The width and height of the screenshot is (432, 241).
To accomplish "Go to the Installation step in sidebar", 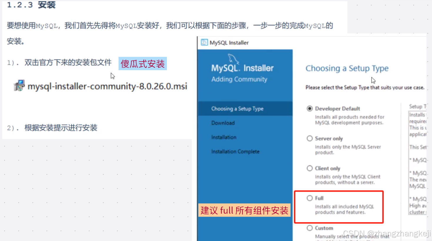I will click(224, 137).
